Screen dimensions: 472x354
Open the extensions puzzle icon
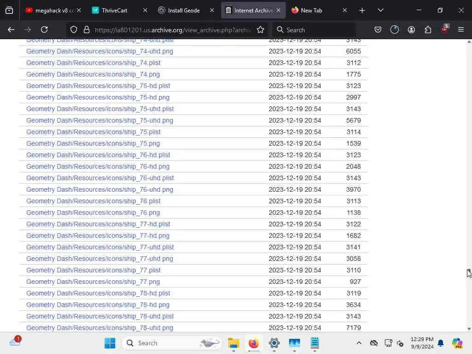[428, 29]
